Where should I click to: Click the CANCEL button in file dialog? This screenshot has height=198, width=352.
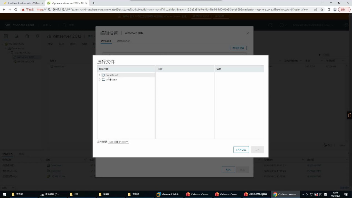tap(241, 150)
